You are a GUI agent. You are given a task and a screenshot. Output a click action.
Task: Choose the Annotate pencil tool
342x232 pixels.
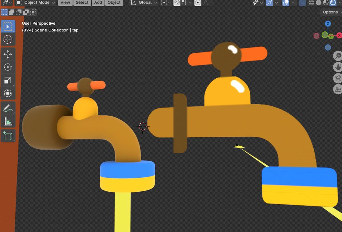tap(8, 108)
